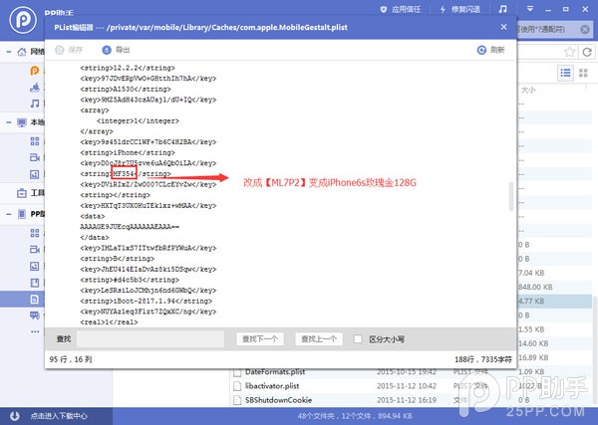Click the computer monitor icon for 本地

tap(22, 122)
